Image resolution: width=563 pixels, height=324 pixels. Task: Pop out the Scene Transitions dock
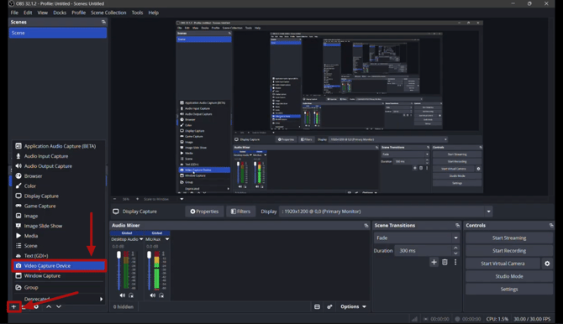click(x=457, y=225)
